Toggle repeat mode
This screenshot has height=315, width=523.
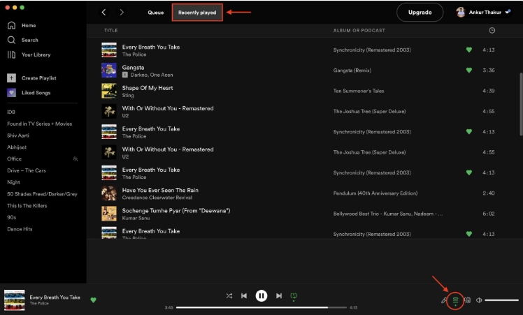(294, 296)
